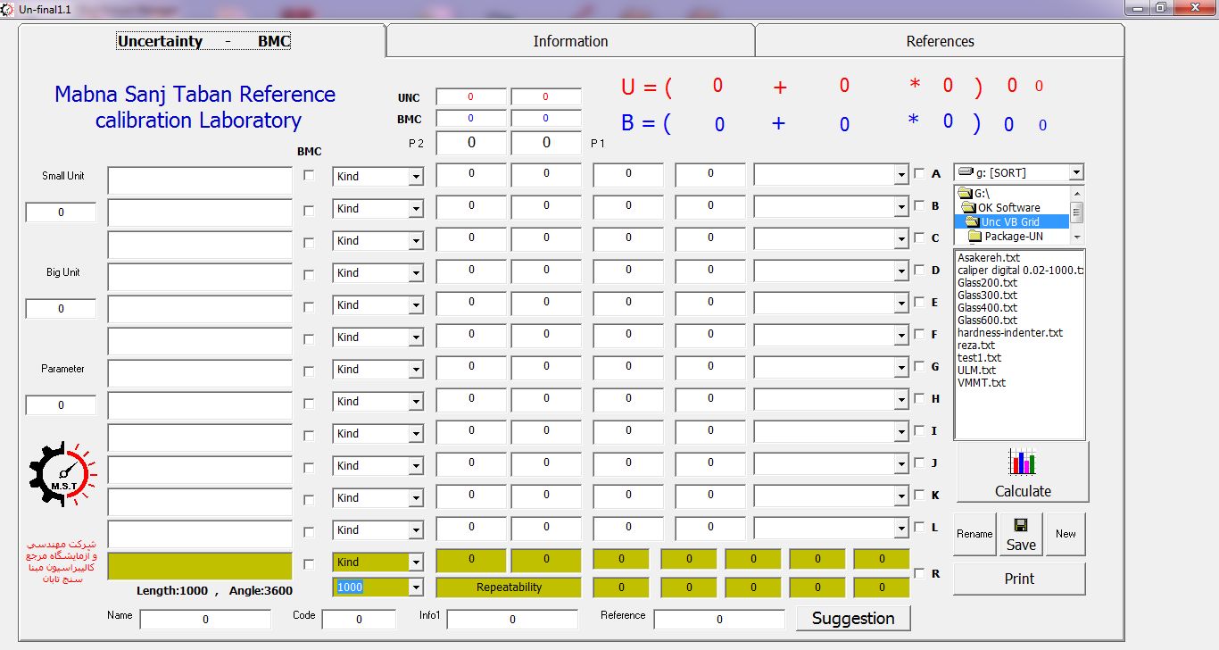Click the Small Unit value field
Screen dimensions: 1219x650
tap(61, 212)
